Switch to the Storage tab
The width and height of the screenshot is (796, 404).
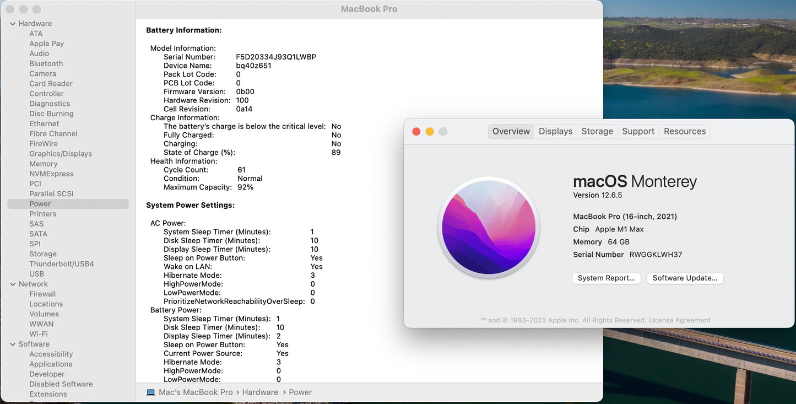point(597,131)
